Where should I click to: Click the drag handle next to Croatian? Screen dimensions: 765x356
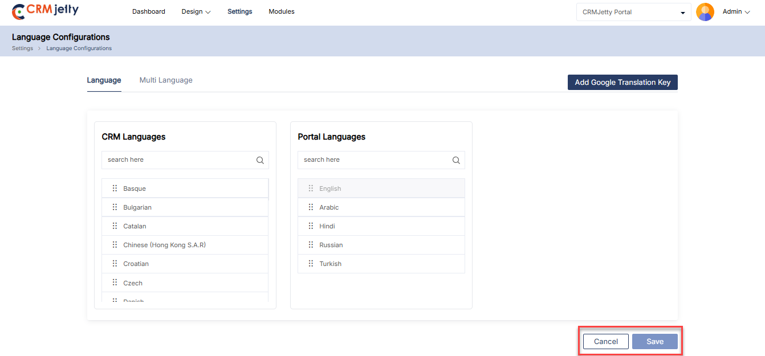point(115,264)
